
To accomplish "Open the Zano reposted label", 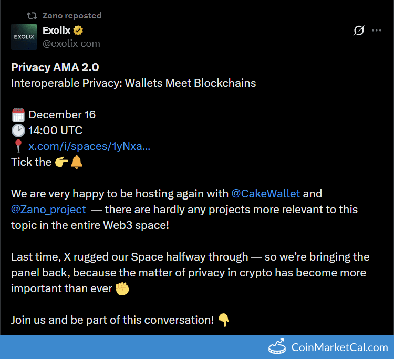I will [x=72, y=16].
